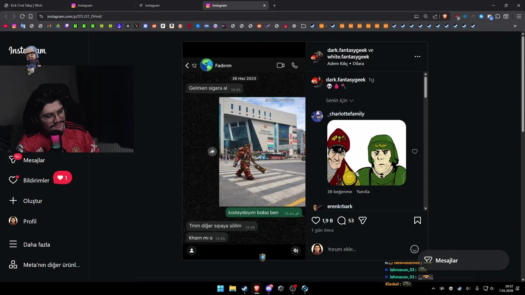Open erenkrbark commenter profile
This screenshot has width=525, height=295.
coord(340,206)
